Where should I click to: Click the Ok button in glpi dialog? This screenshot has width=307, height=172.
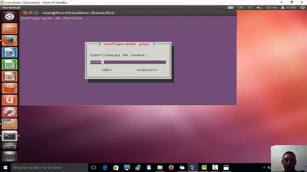click(106, 70)
